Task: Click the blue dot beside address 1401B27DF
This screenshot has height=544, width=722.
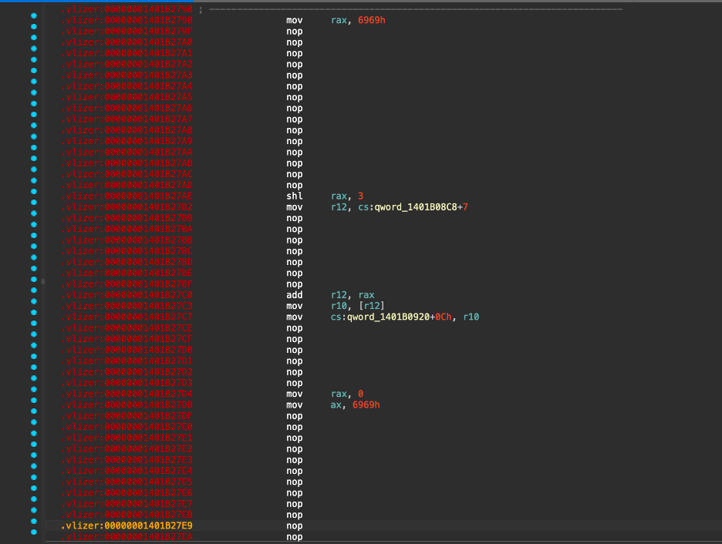Action: tap(34, 411)
